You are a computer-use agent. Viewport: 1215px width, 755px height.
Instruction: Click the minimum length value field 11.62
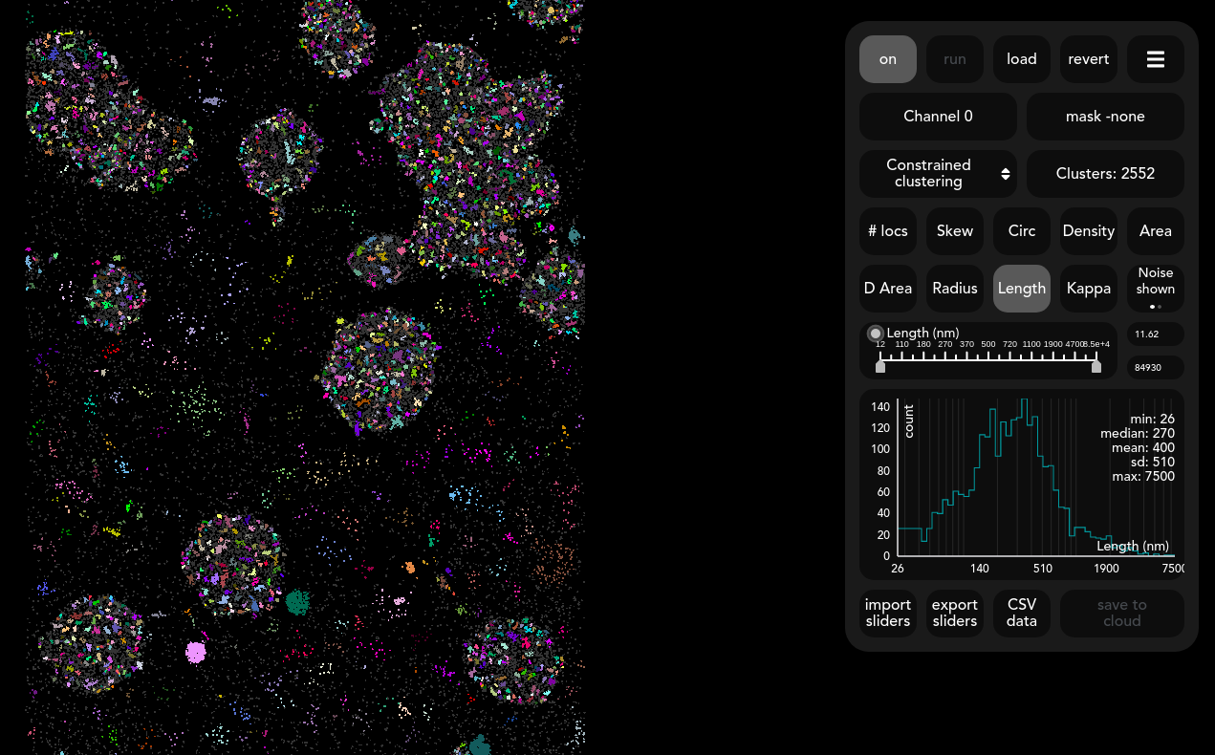coord(1155,334)
